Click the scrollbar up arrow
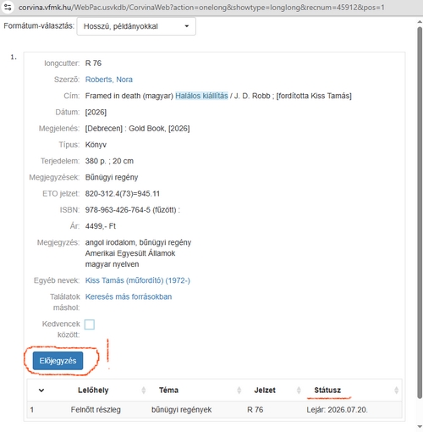This screenshot has height=432, width=423. 420,22
